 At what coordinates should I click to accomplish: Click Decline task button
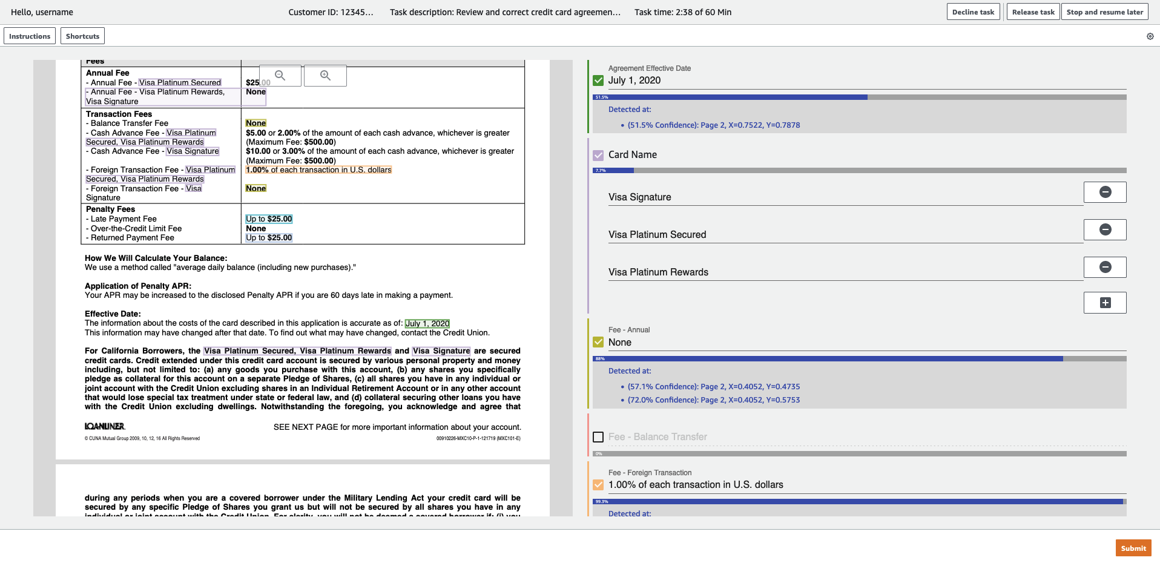(x=973, y=12)
